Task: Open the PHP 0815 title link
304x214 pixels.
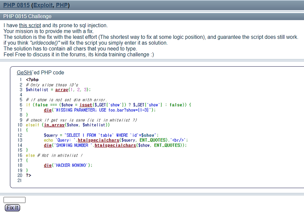Action: click(16, 5)
